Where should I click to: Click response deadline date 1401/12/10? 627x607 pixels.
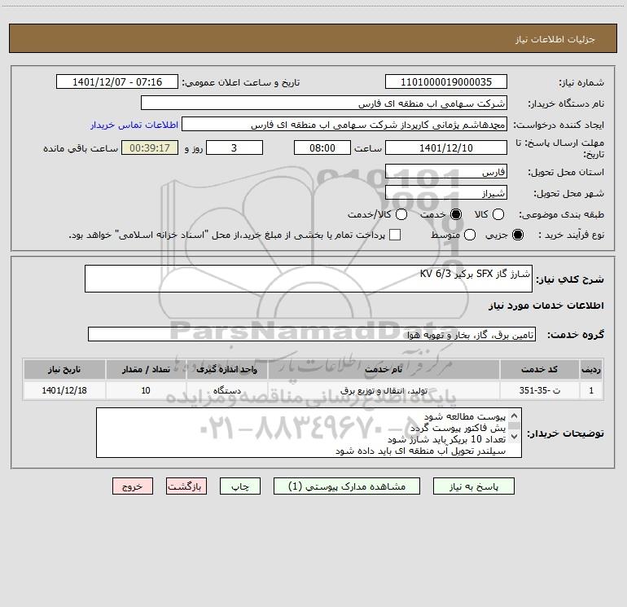446,147
